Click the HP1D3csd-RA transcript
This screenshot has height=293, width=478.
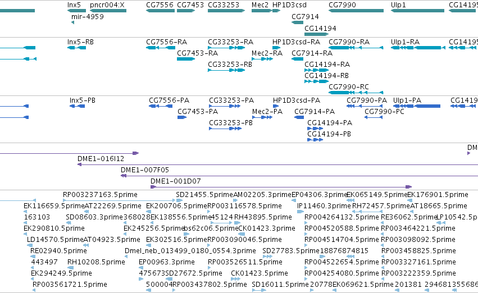point(276,48)
